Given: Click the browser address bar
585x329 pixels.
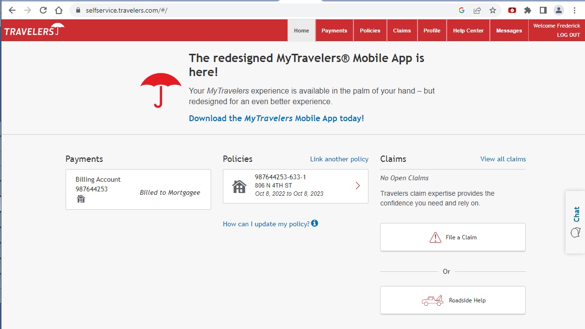Looking at the screenshot, I should coord(267,10).
